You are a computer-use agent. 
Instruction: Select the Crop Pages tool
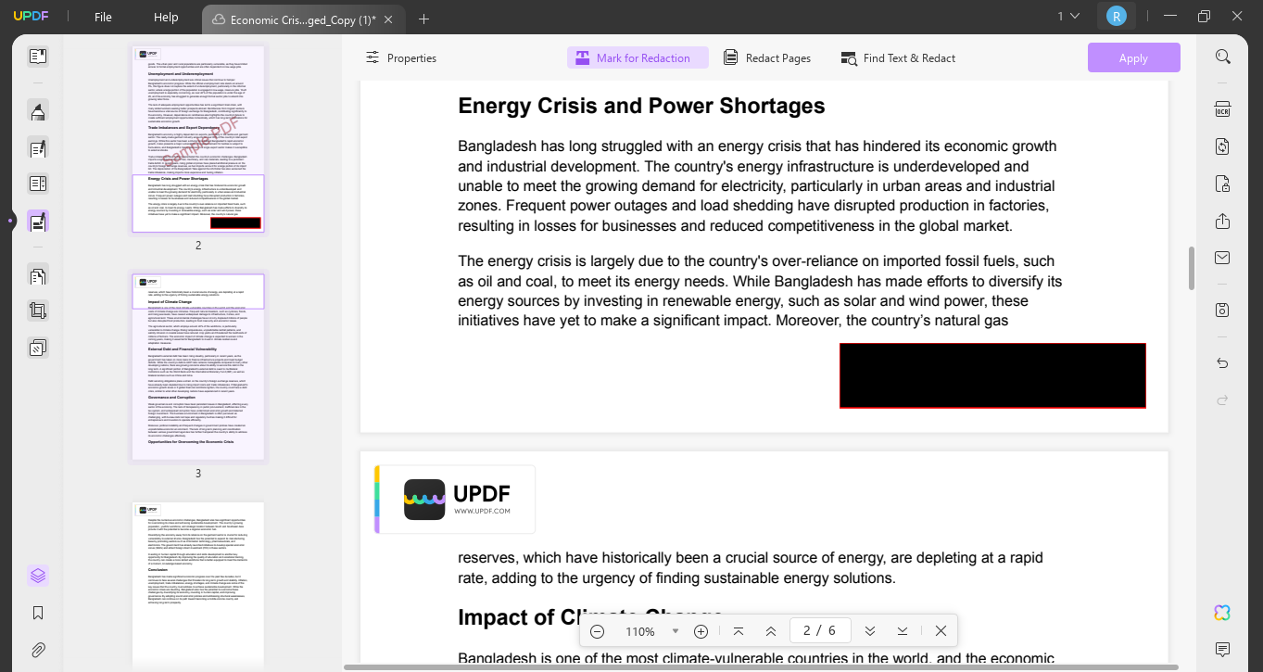pyautogui.click(x=38, y=310)
